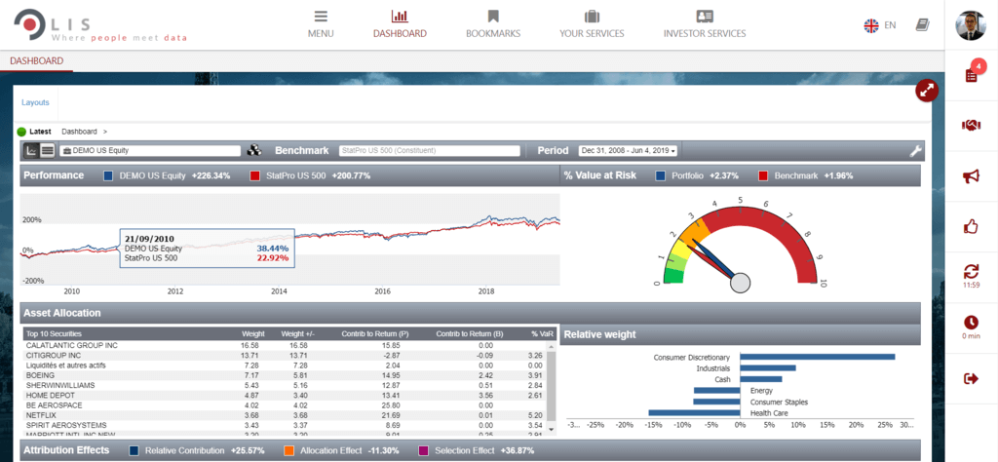998x462 pixels.
Task: Click purple Selection Effect legend swatch
Action: pos(423,450)
